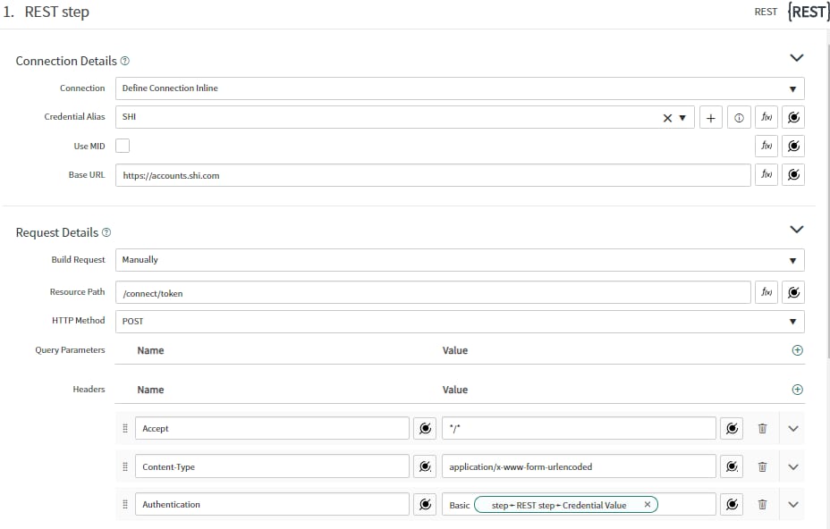Remove the Credential Value data pill
The height and width of the screenshot is (529, 830).
(x=647, y=504)
